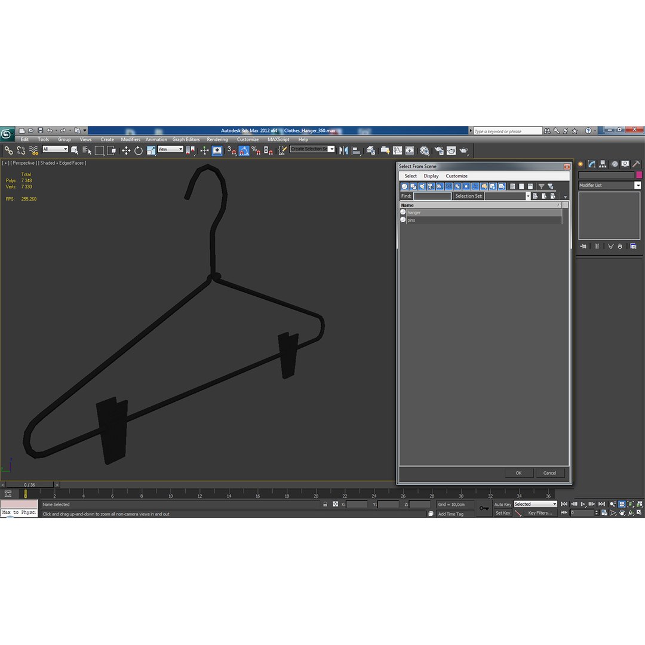645x645 pixels.
Task: Click the 3ds Max application logo button
Action: (x=7, y=134)
